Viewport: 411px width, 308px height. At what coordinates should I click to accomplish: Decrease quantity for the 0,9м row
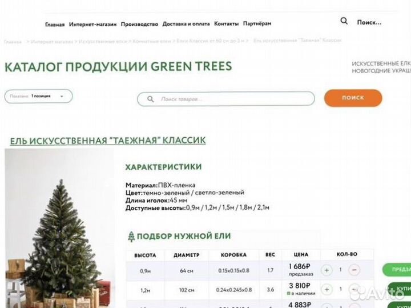[354, 270]
